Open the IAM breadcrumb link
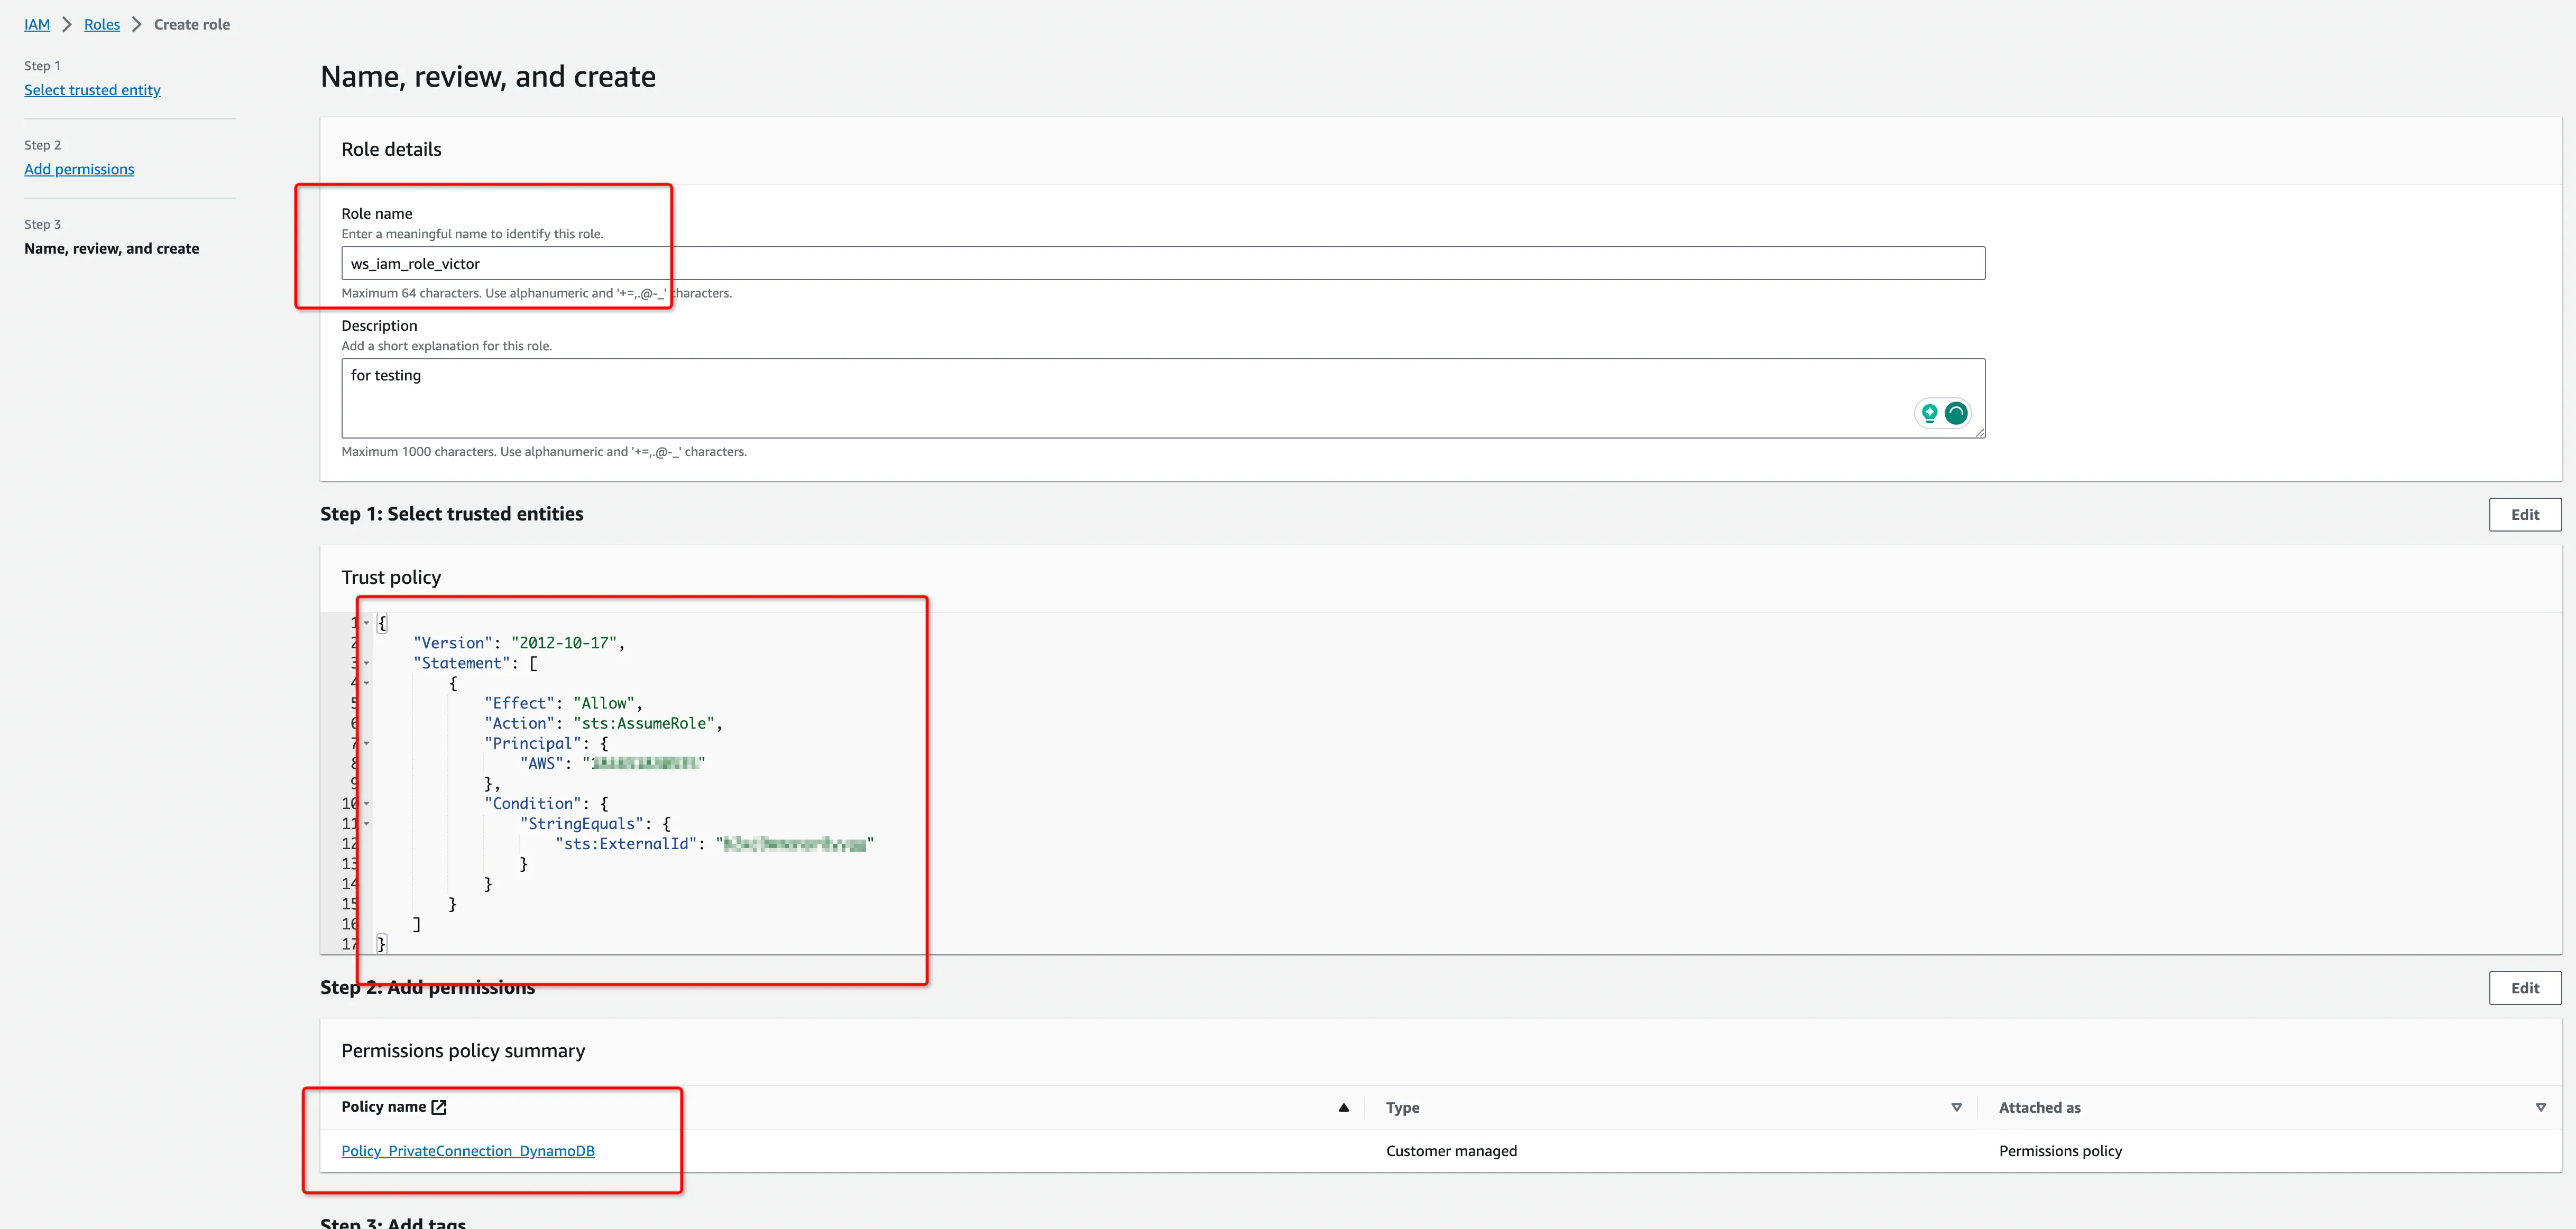This screenshot has width=2576, height=1229. pos(37,24)
